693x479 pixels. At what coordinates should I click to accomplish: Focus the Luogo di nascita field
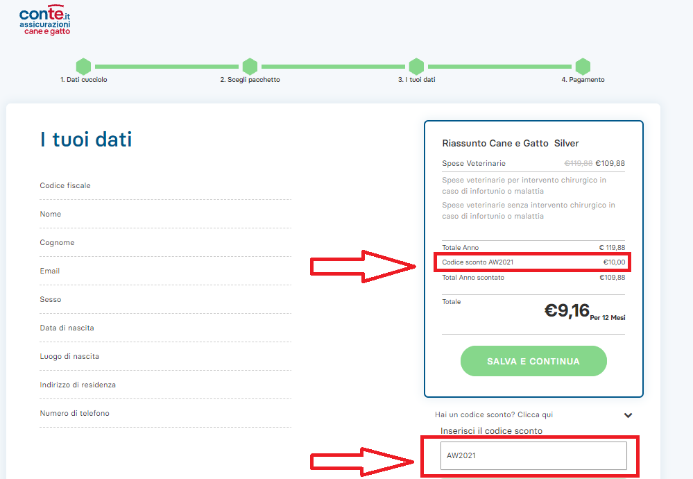tap(165, 357)
